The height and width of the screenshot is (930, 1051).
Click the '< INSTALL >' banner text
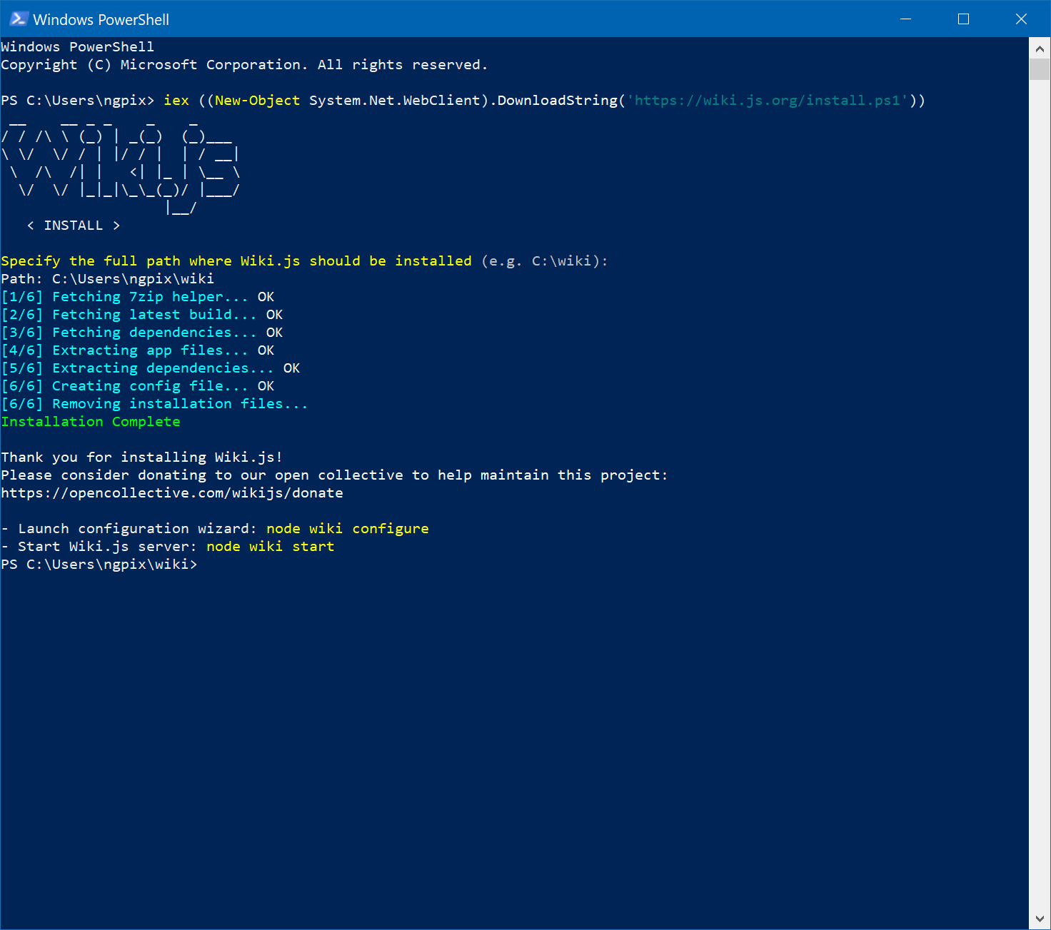(x=74, y=226)
